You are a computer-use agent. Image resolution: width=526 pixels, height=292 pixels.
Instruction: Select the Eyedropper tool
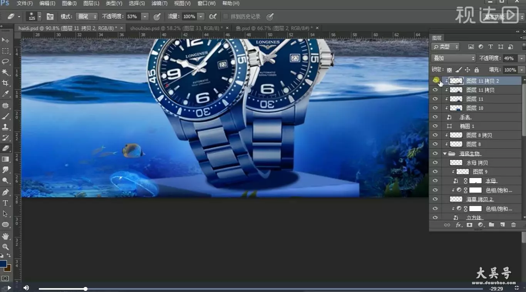point(5,94)
